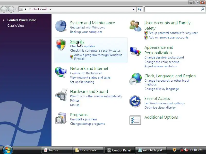The image size is (206, 154).
Task: Click the Back navigation button
Action: click(4, 9)
